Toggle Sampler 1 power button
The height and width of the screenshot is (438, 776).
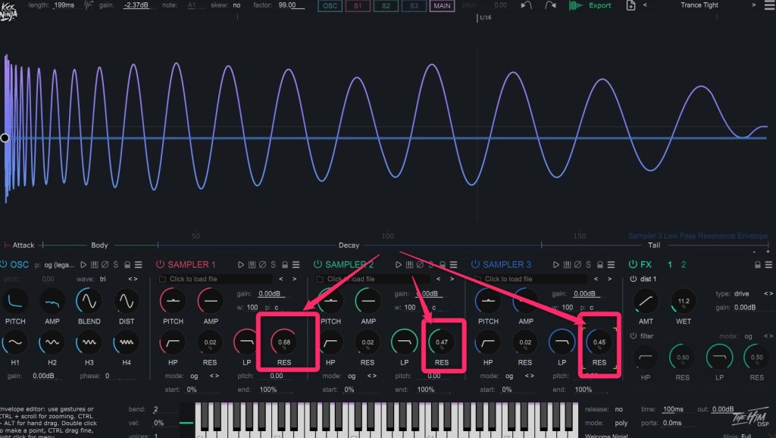click(x=160, y=264)
